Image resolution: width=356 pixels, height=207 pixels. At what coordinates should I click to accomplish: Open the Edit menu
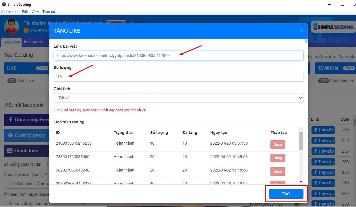(x=25, y=12)
